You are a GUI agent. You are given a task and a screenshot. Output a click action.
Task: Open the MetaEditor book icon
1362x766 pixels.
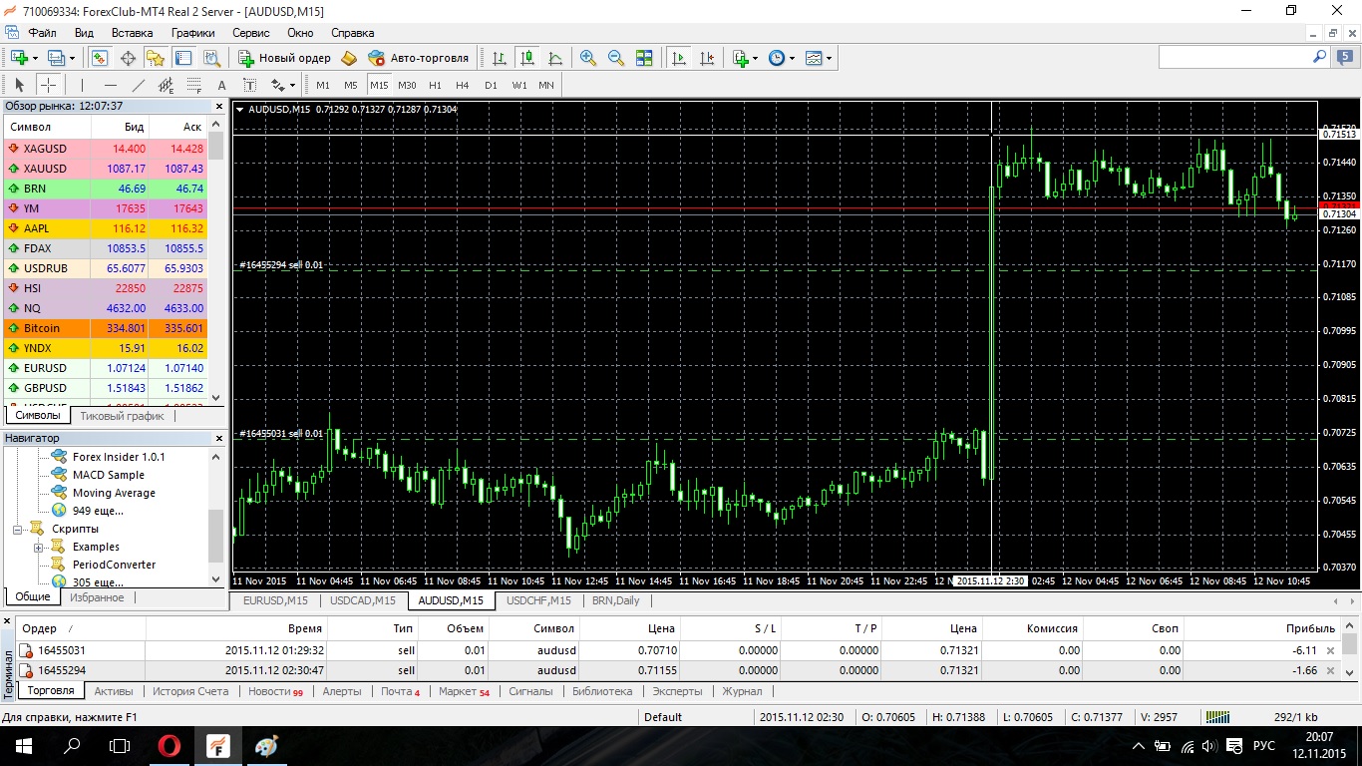(349, 58)
